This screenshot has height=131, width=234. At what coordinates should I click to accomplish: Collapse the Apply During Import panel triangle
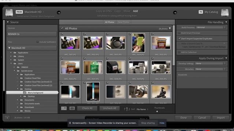coord(226,58)
